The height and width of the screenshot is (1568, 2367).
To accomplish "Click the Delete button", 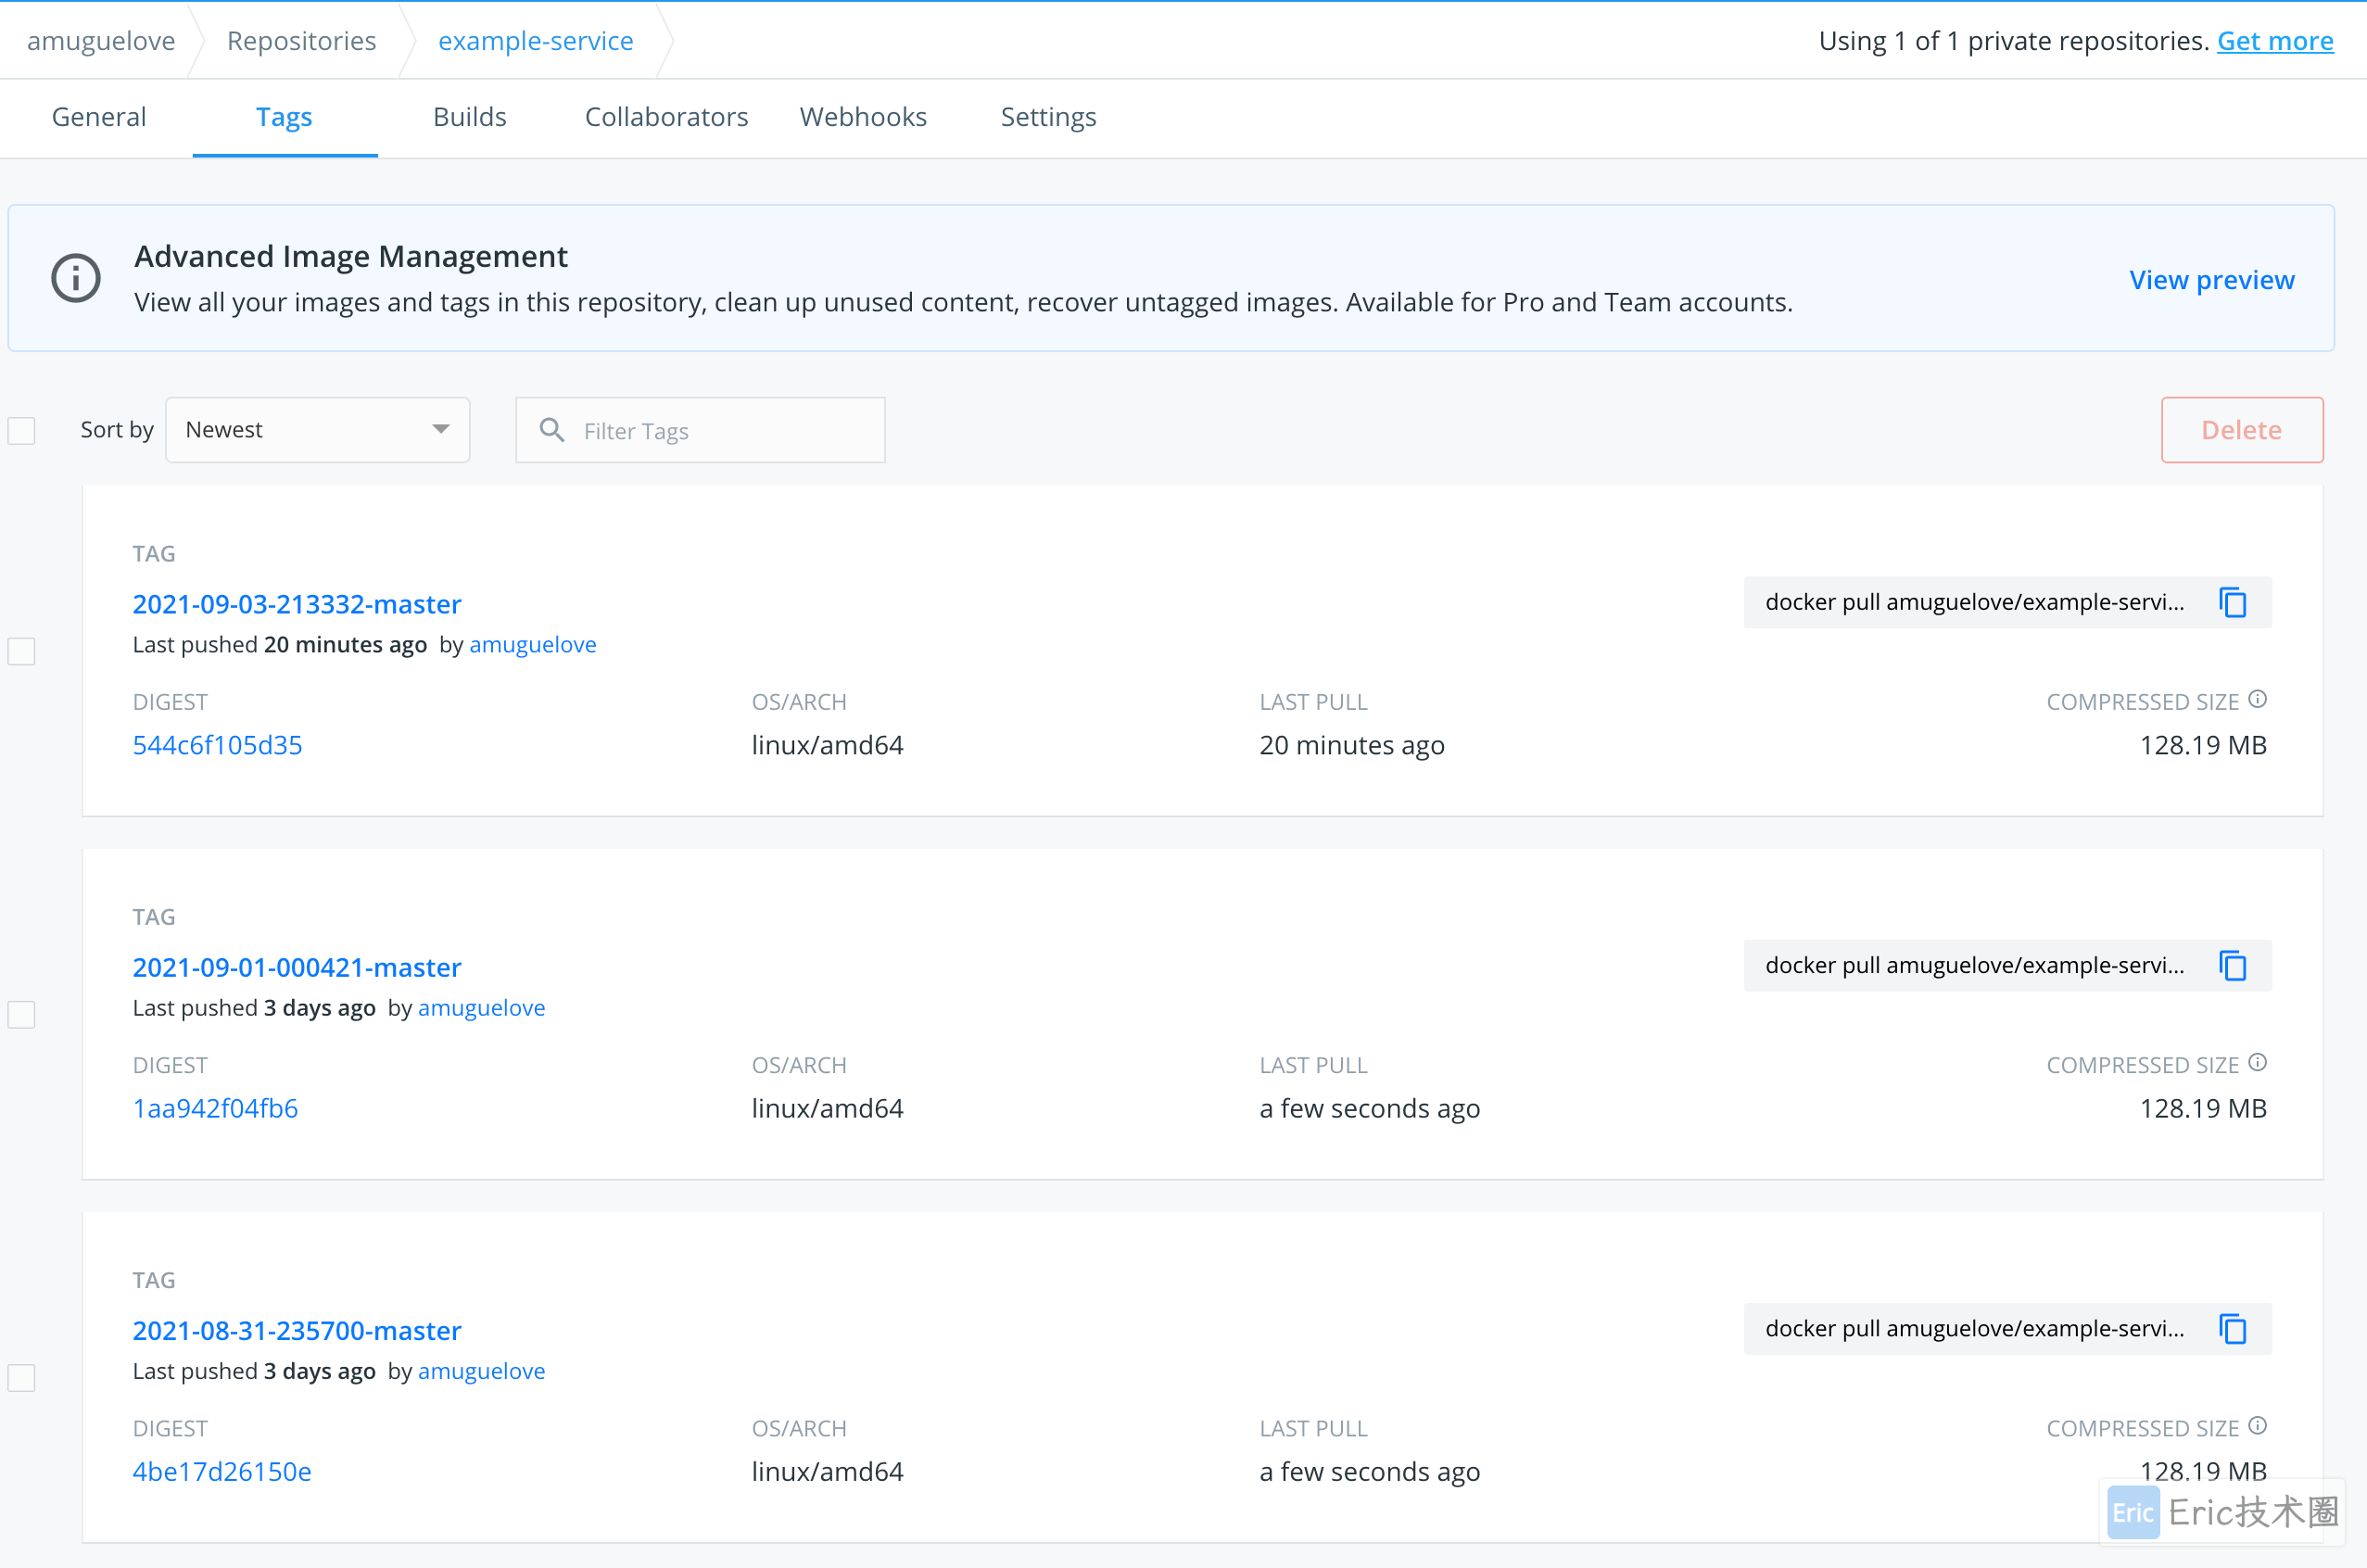I will (2242, 430).
